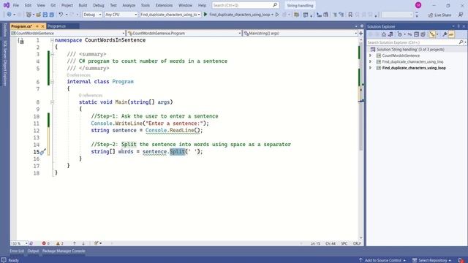Screen dimensions: 468x263
Task: Click the red errors count indicator
Action: (x=45, y=243)
